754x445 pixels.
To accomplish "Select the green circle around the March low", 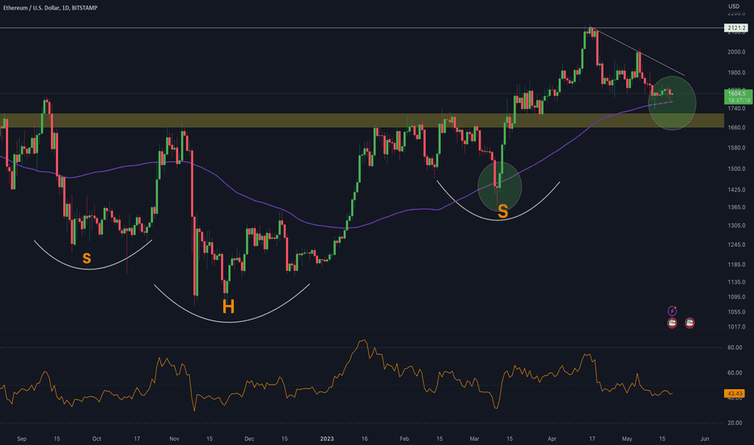I will [500, 187].
